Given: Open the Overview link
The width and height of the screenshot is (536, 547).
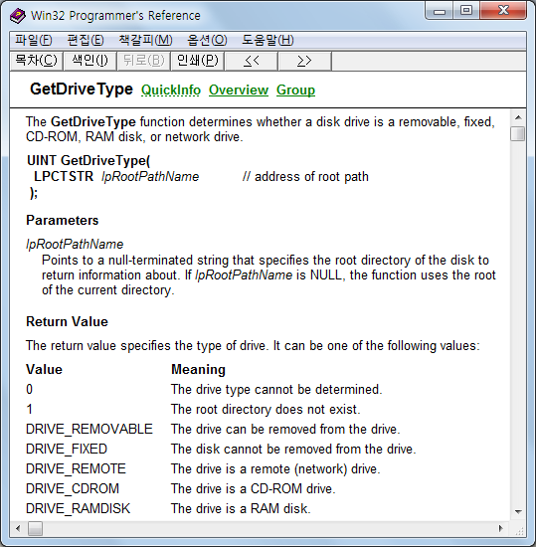Looking at the screenshot, I should click(239, 90).
